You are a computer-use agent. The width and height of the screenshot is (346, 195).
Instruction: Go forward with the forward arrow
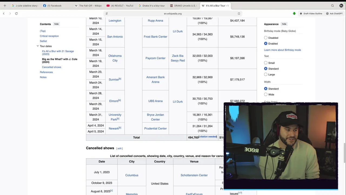point(10,14)
